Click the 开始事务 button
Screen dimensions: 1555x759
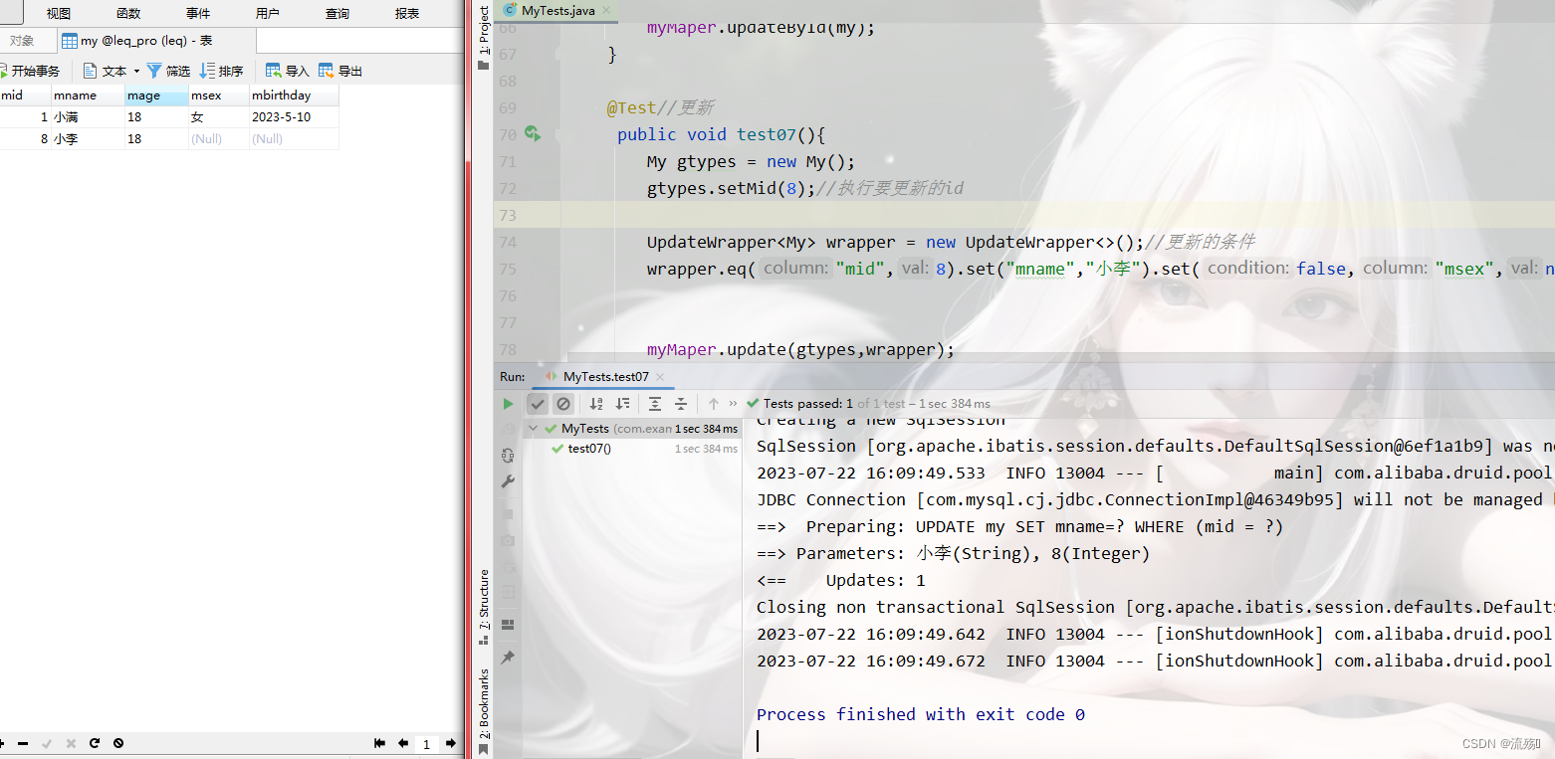tap(33, 70)
